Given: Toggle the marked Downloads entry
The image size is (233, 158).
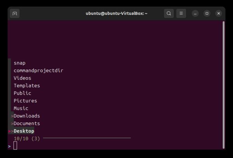Looking at the screenshot, I should (27, 116).
